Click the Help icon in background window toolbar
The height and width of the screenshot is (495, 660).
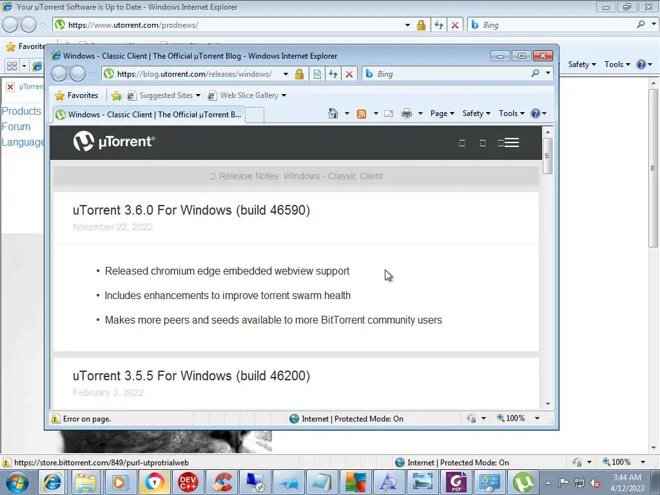(x=641, y=64)
